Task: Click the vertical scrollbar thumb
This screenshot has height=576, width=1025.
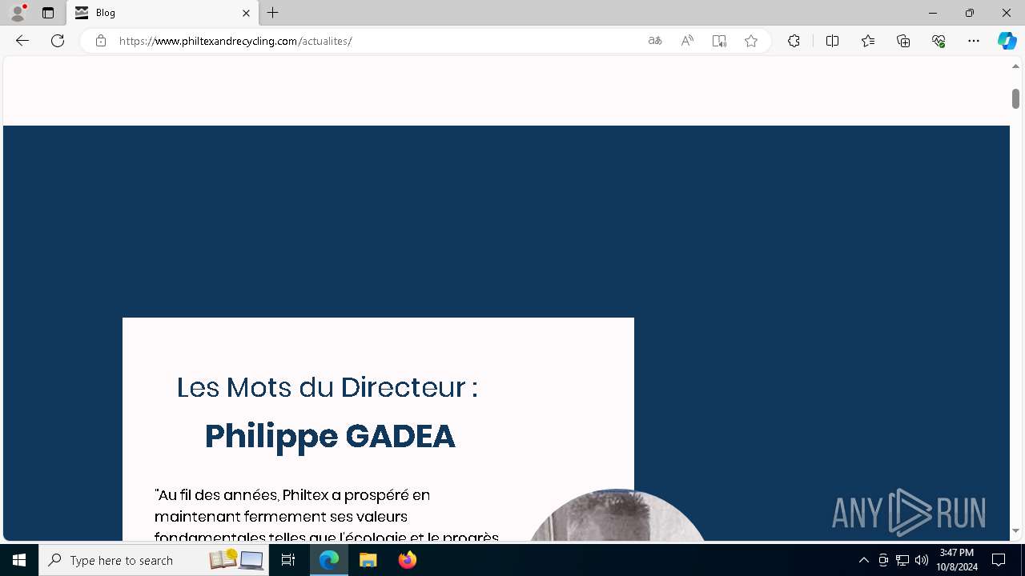Action: tap(1015, 98)
